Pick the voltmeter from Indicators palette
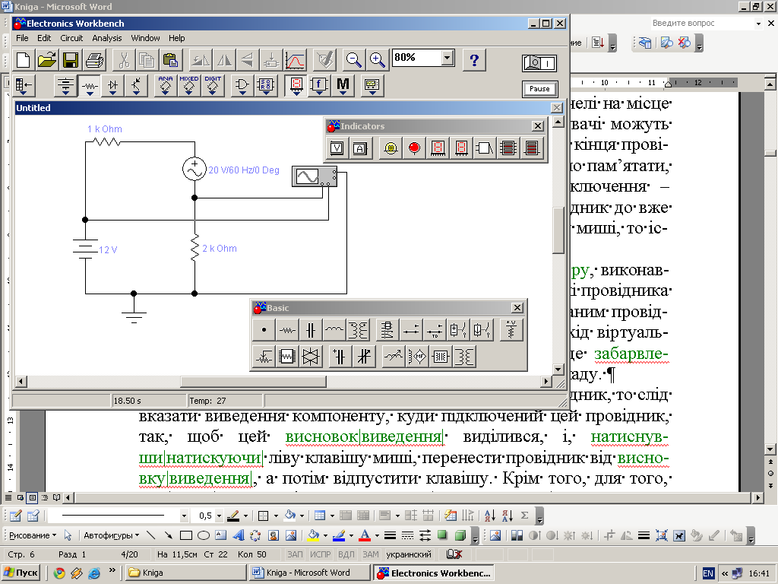 337,148
